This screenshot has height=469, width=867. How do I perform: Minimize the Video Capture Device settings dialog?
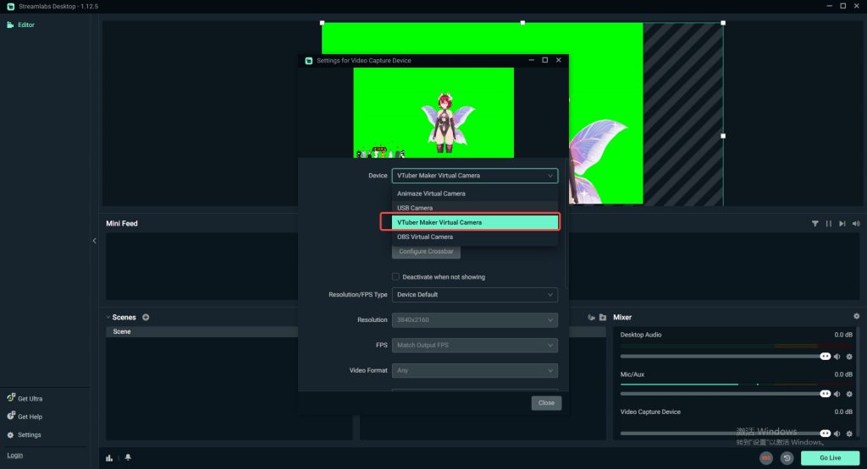click(532, 60)
